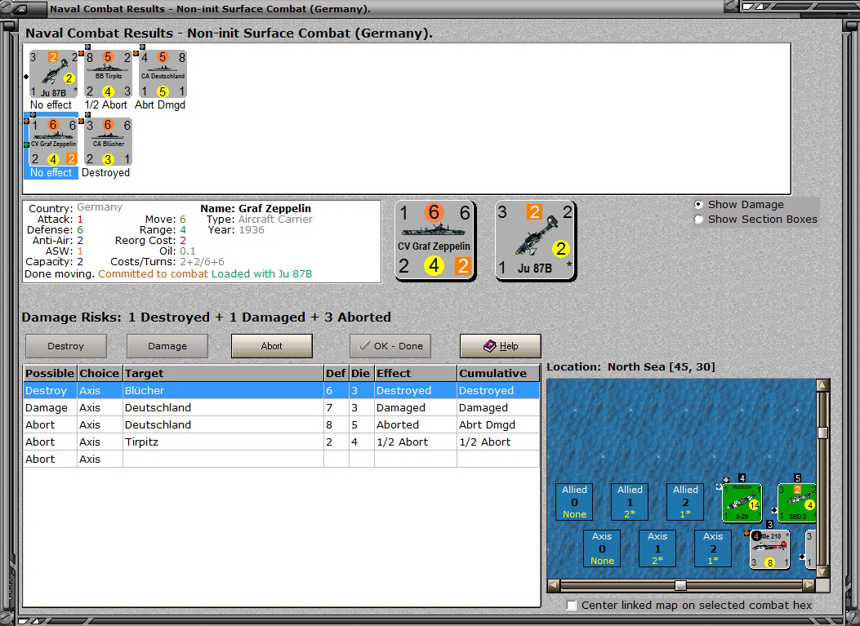This screenshot has height=626, width=860.
Task: Select the Abort Deutschland row with Def 8
Action: 282,424
